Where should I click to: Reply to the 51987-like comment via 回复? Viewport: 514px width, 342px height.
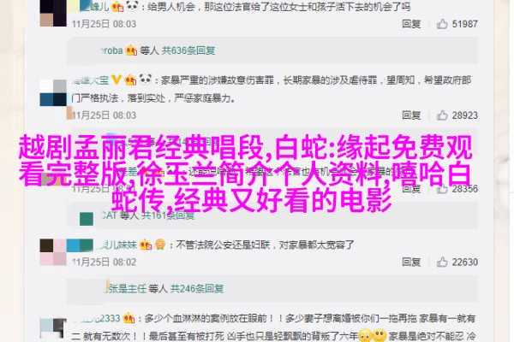pyautogui.click(x=411, y=24)
